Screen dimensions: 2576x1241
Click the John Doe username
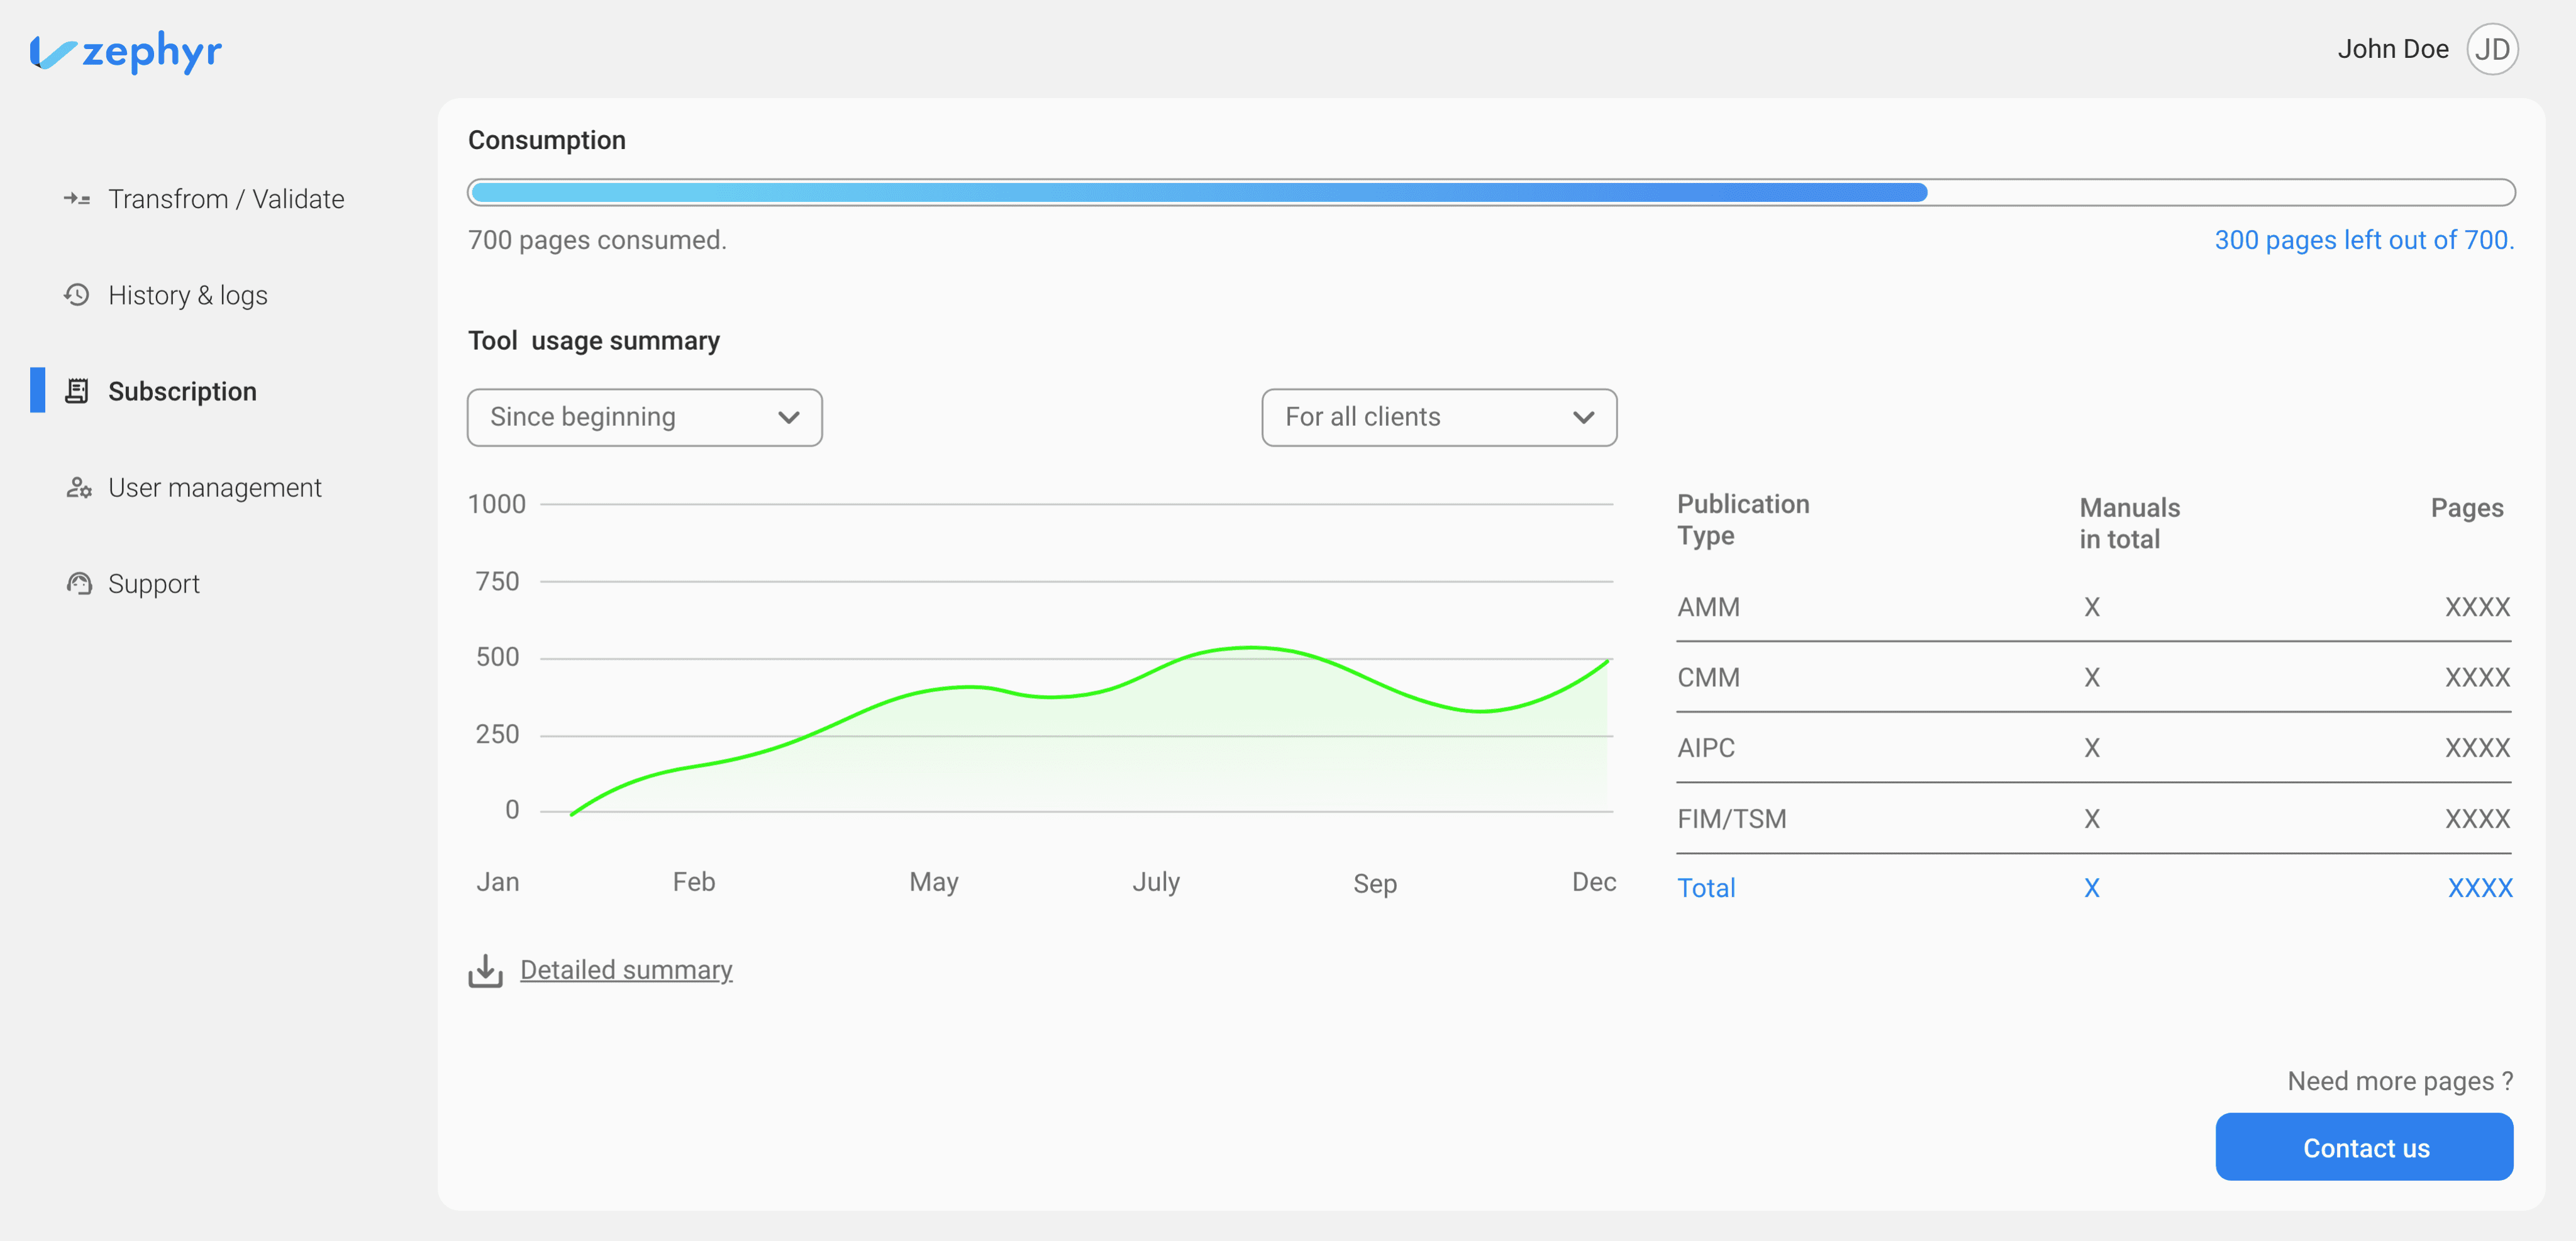(2392, 49)
